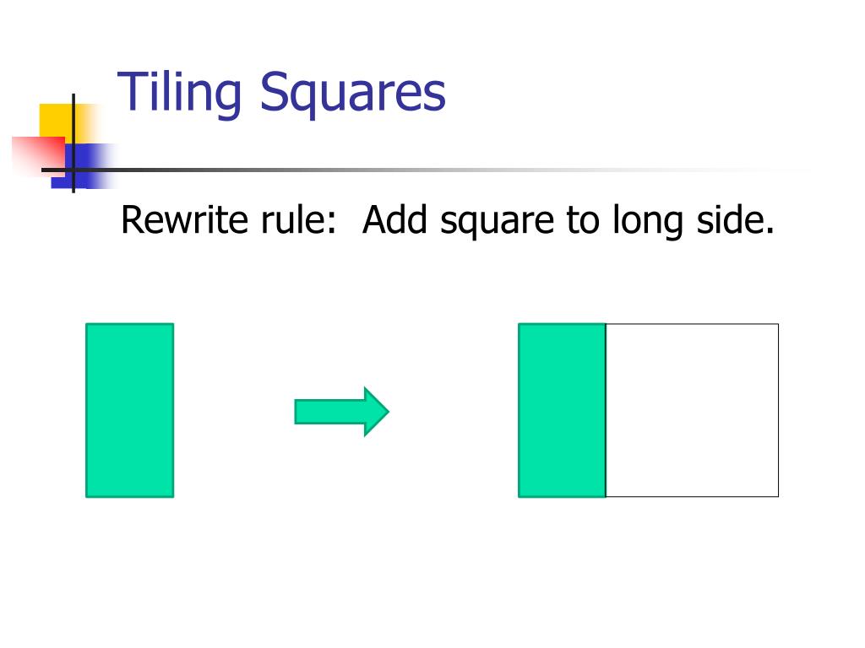Screen dimensions: 865x648
Task: Click the intersection of the black lines
Action: 73,170
